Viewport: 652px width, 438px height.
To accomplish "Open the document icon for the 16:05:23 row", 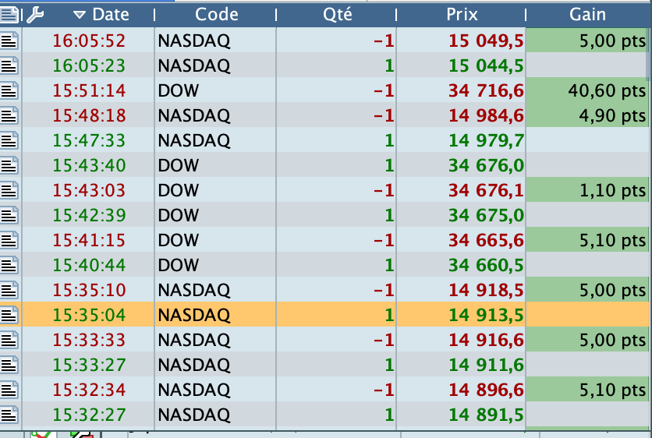I will tap(9, 65).
